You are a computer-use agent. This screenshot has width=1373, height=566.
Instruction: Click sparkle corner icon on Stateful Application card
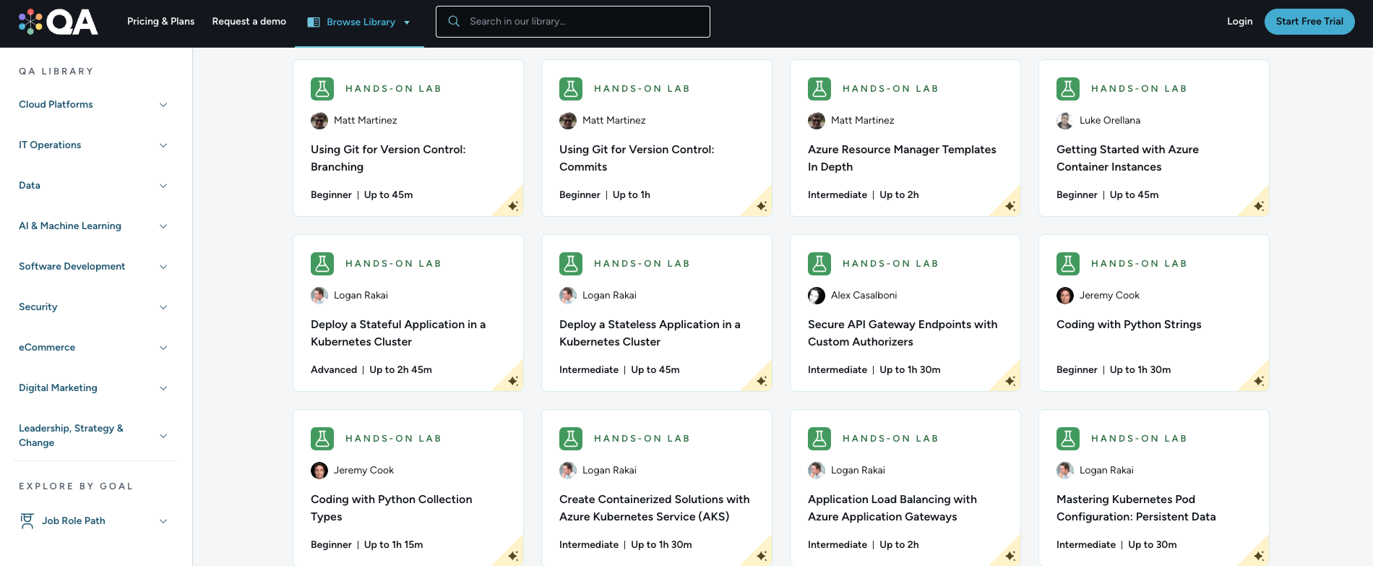pyautogui.click(x=512, y=381)
